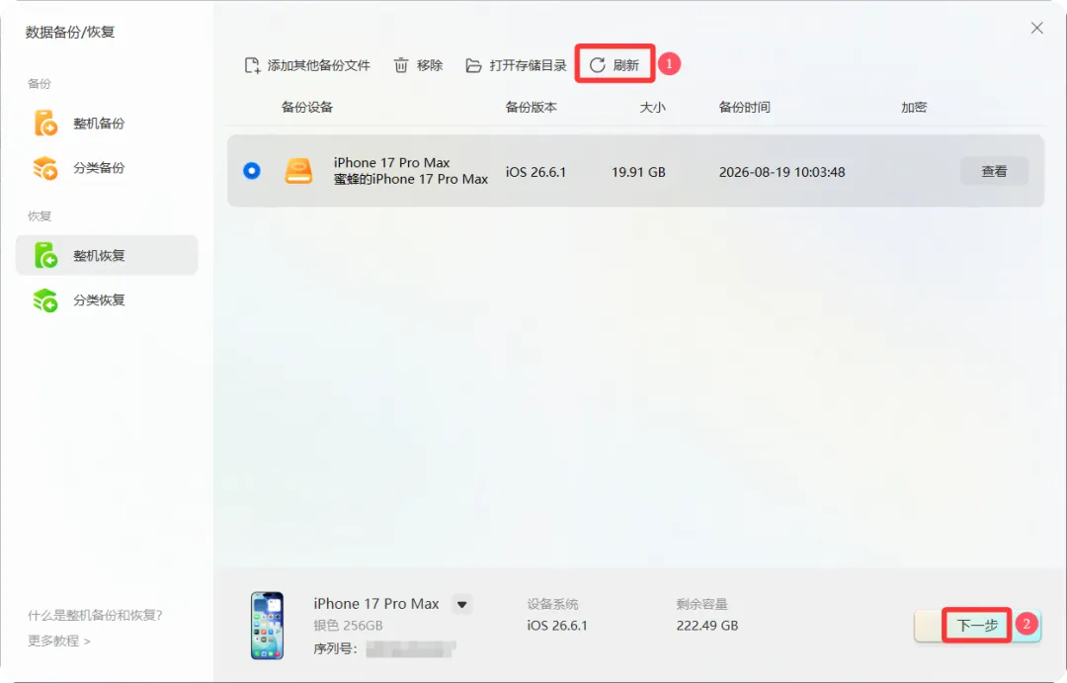The height and width of the screenshot is (683, 1067).
Task: Click the 大小 column header
Action: (653, 107)
